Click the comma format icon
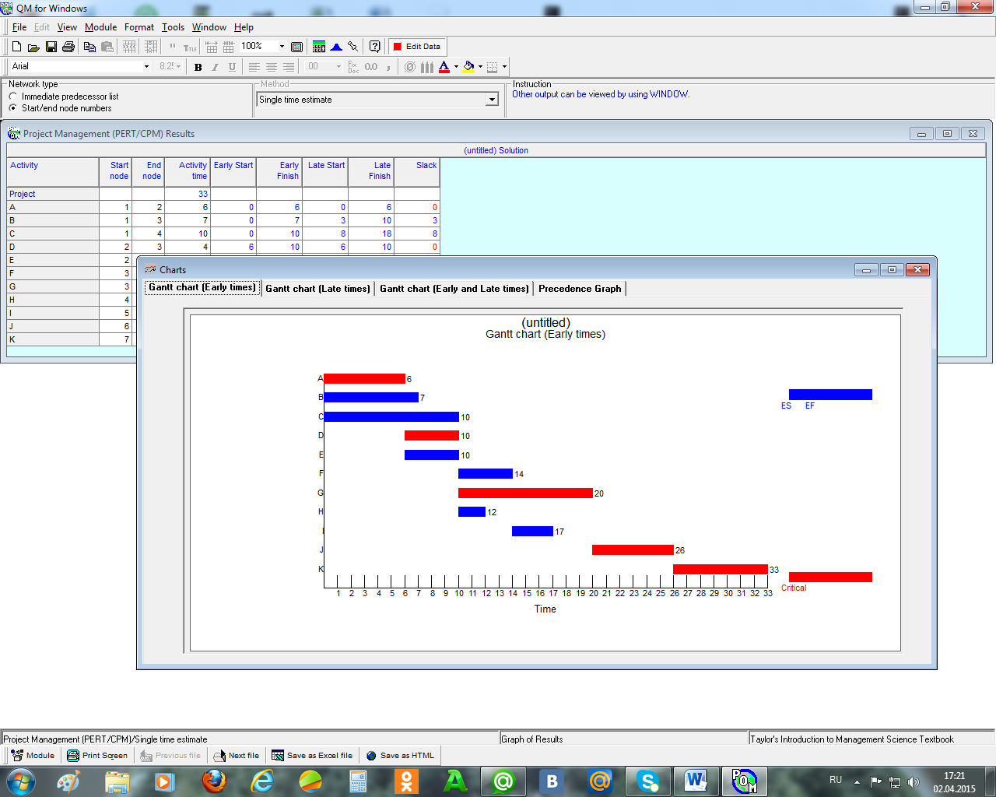This screenshot has width=996, height=797. pyautogui.click(x=388, y=67)
